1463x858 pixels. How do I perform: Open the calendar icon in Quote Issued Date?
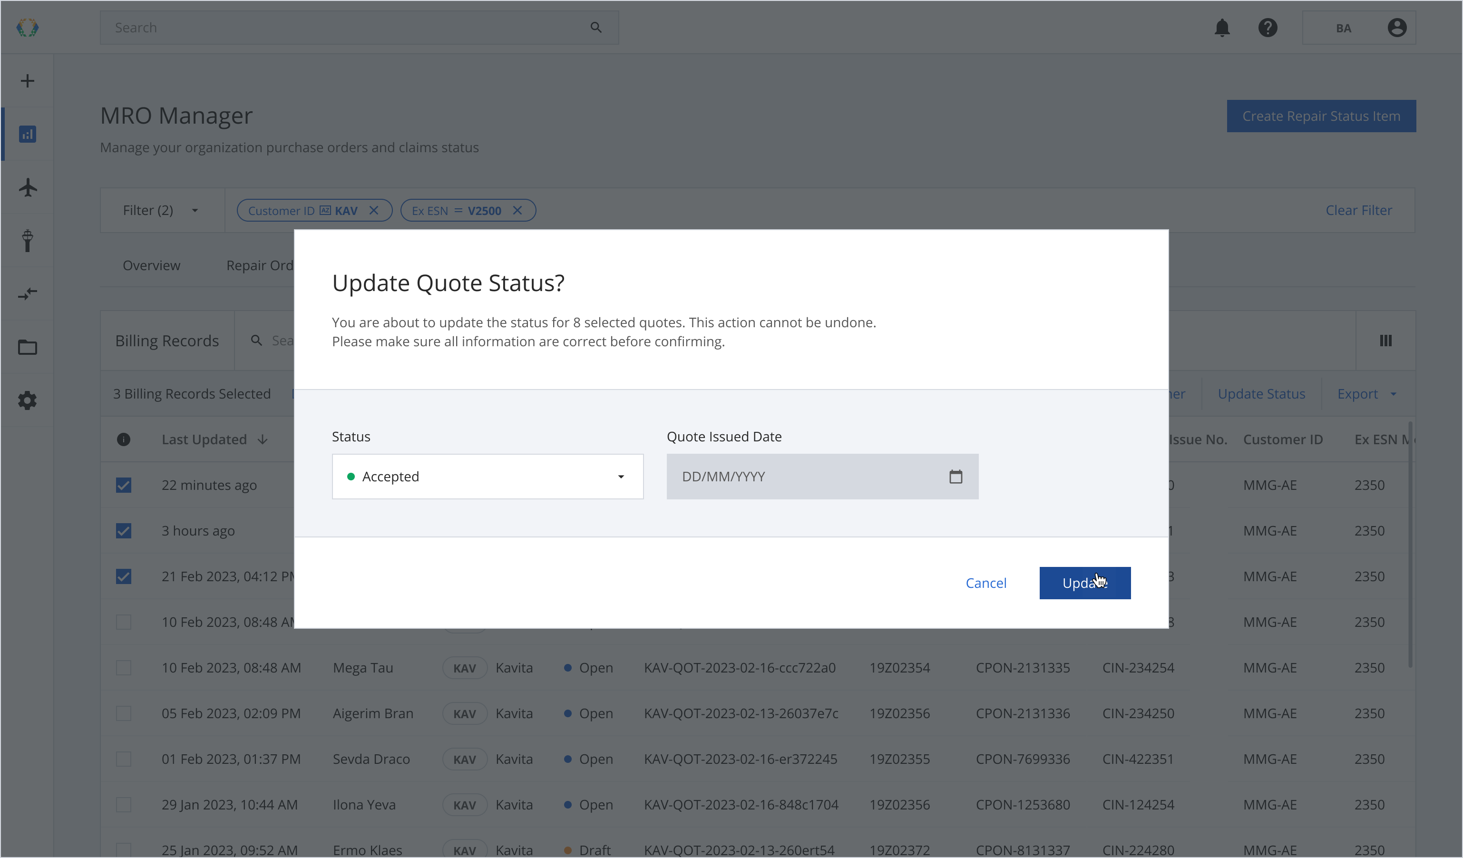(955, 477)
